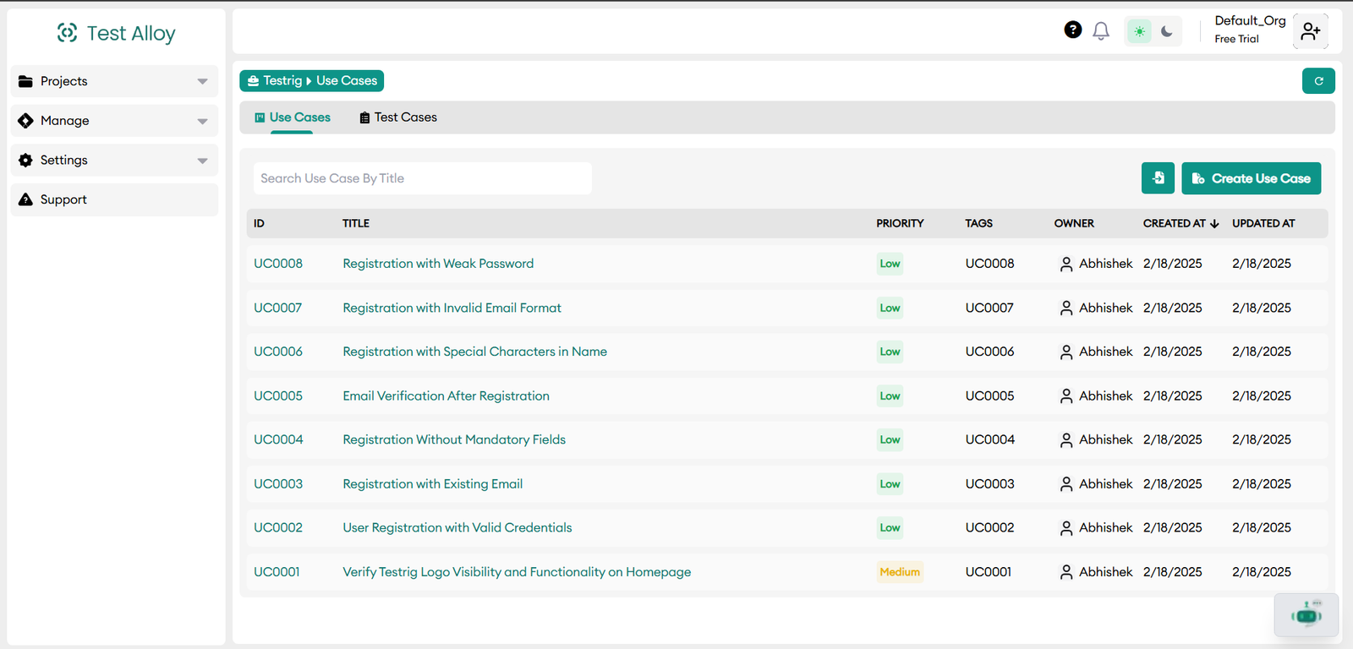This screenshot has height=649, width=1353.
Task: Open the notifications bell
Action: [1101, 31]
